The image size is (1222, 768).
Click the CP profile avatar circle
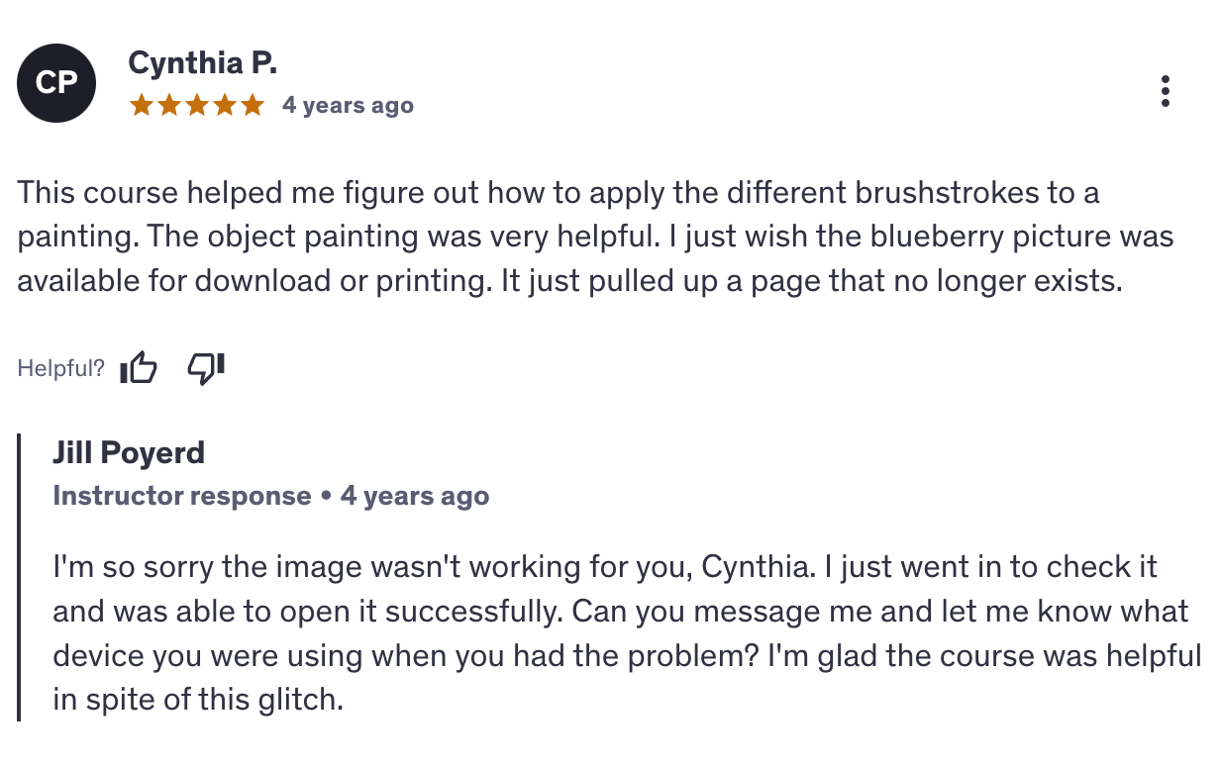56,83
